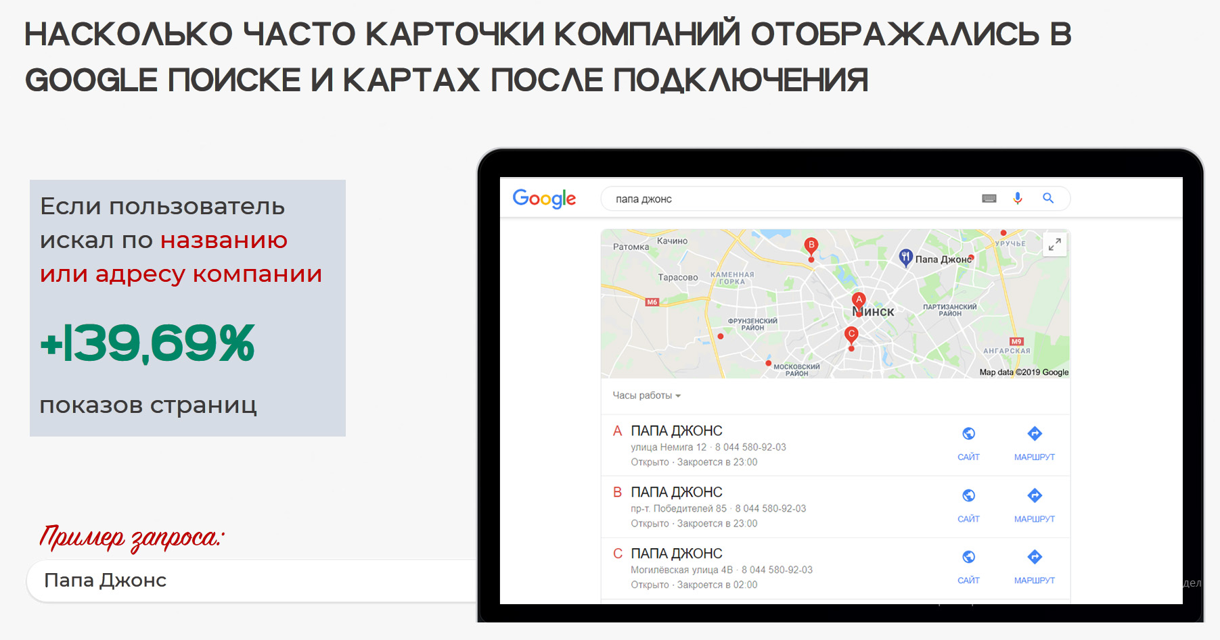Click the address улица Немига 12
1220x640 pixels.
669,447
